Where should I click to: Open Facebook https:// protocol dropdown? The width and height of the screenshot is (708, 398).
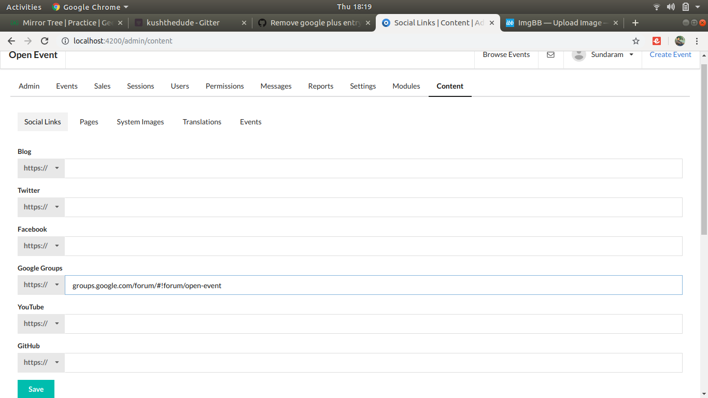click(41, 246)
